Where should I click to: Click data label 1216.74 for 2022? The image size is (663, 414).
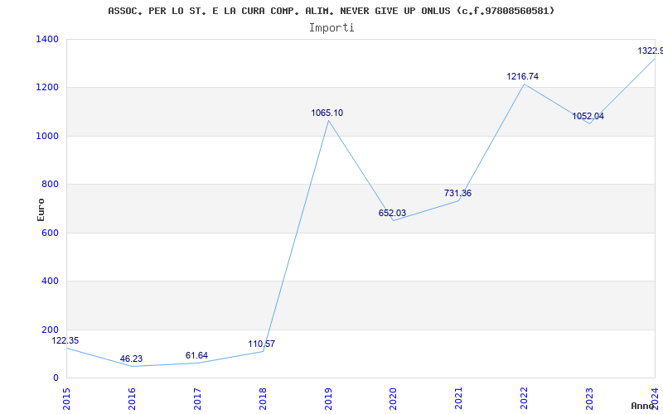[x=523, y=76]
